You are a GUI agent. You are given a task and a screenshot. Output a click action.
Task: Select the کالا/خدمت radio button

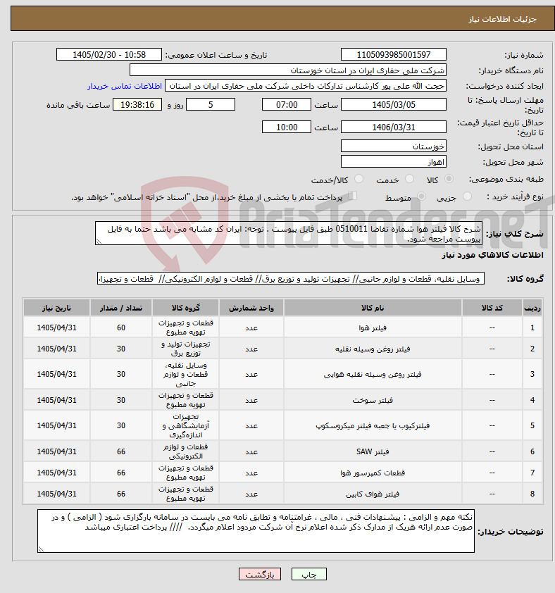tap(358, 179)
